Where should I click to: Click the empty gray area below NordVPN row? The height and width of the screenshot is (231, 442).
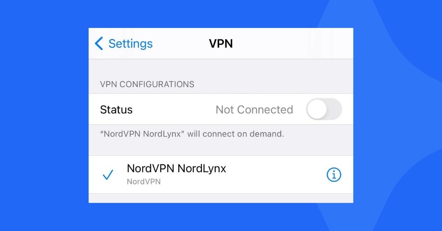pos(221,198)
